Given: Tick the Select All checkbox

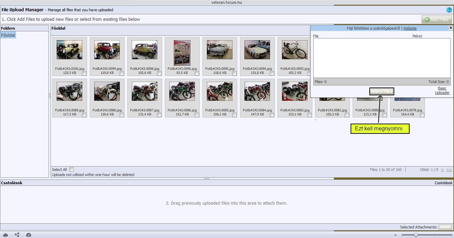Looking at the screenshot, I should click(x=72, y=169).
